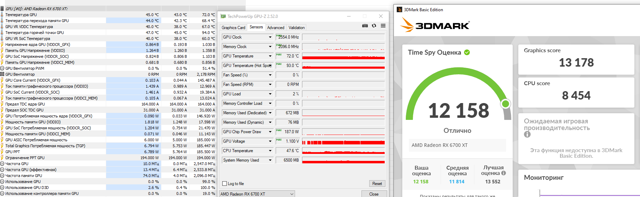Select the GPU Вентилятор maximum value 2,178 RPM

206,74
